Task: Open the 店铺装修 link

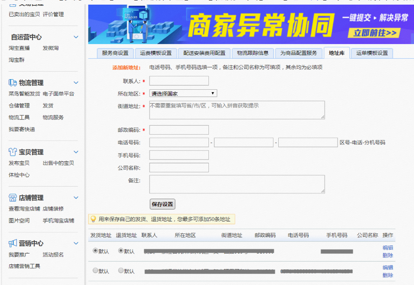Action: pos(54,209)
